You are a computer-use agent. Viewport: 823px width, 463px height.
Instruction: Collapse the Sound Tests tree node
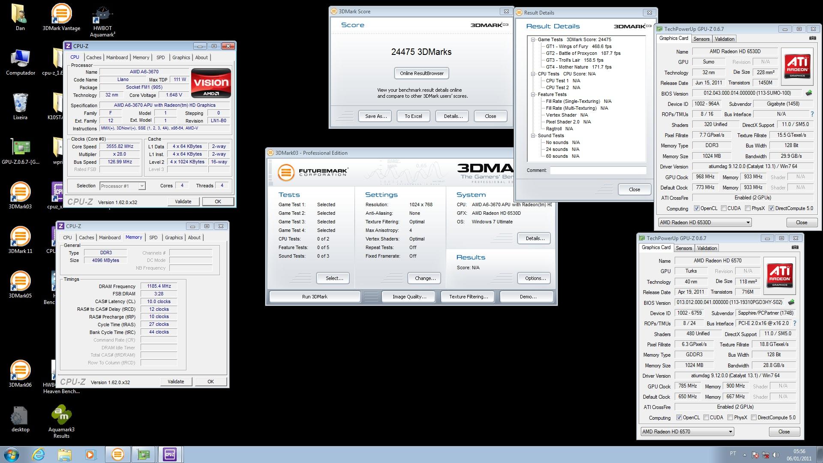point(533,135)
